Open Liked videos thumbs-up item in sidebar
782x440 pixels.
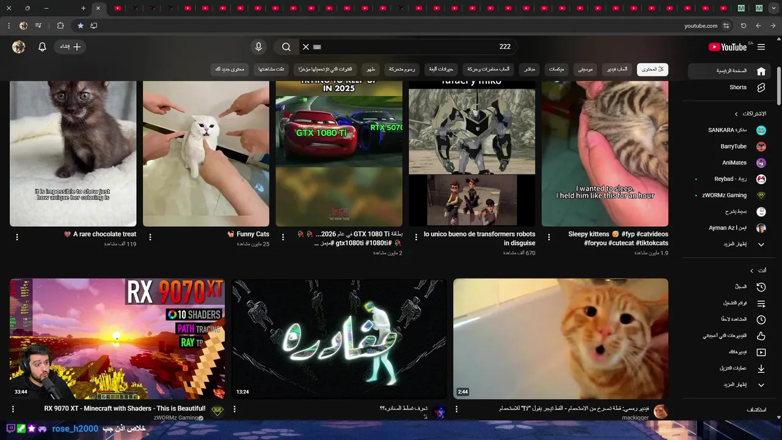click(x=730, y=335)
